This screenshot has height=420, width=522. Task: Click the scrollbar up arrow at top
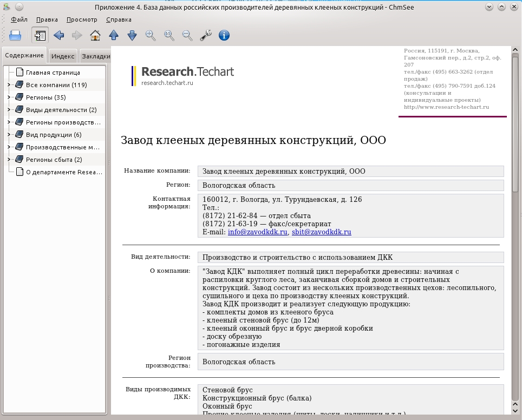click(x=515, y=50)
